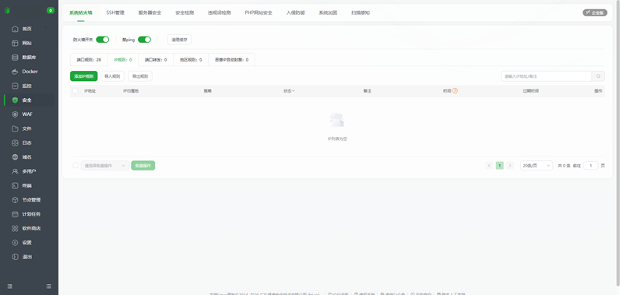Click the 退出 logout icon in sidebar

[x=15, y=257]
